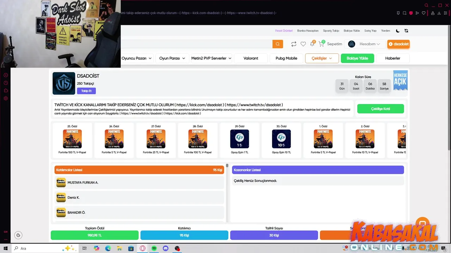
Task: Open Discord from the taskbar
Action: [x=166, y=248]
